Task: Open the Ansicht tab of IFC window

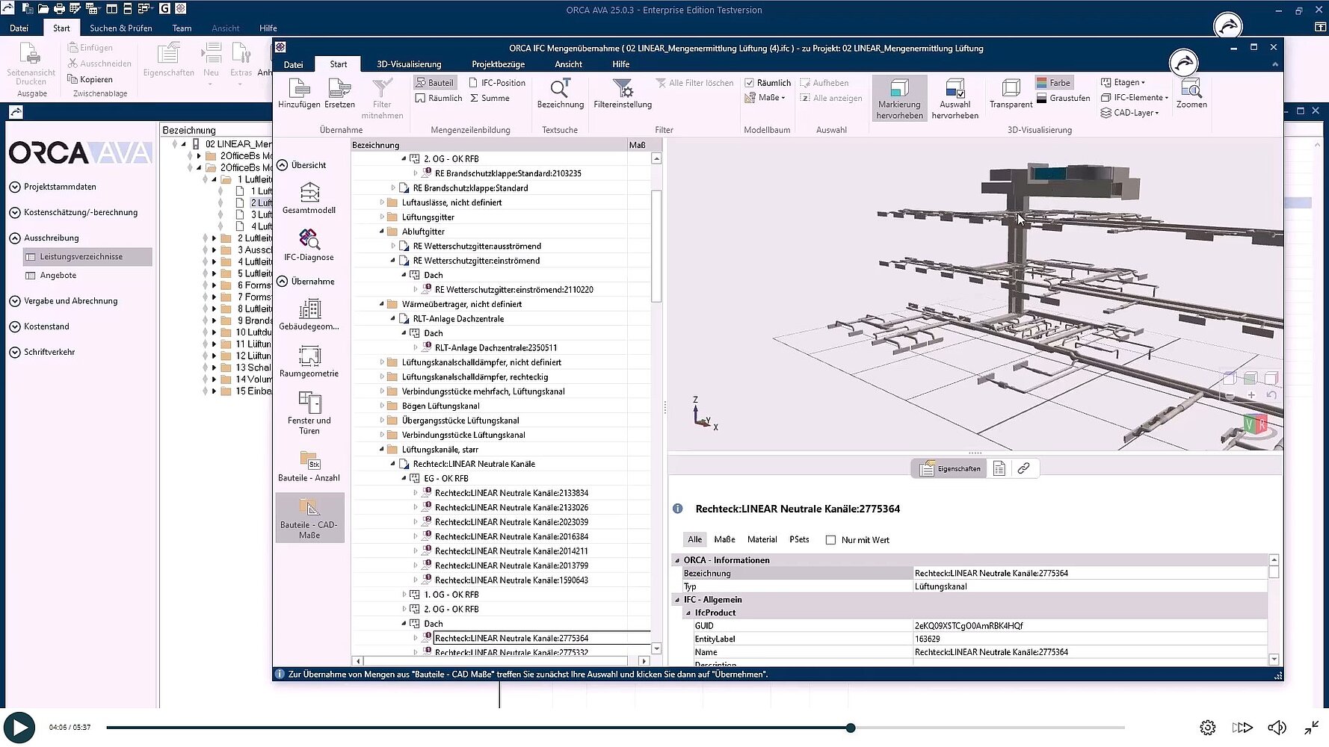Action: point(568,64)
